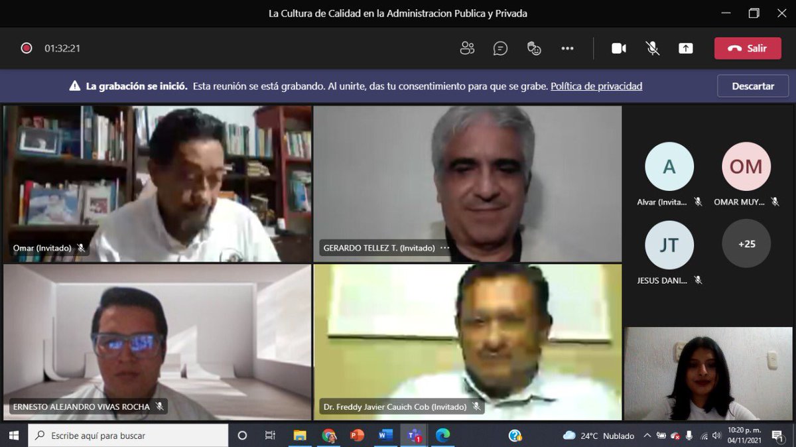
Task: Click the warning icon in recording banner
Action: [75, 86]
